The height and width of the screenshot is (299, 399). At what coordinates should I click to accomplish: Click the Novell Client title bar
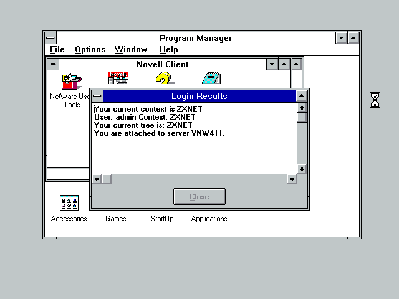click(x=163, y=64)
